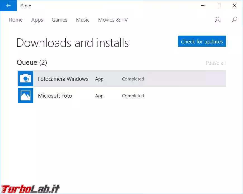243x194 pixels.
Task: Close the Store window
Action: coord(235,6)
